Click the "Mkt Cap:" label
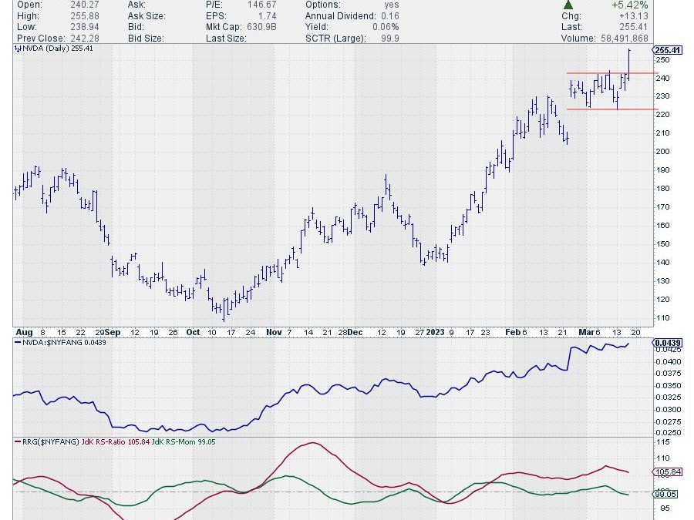Image resolution: width=694 pixels, height=520 pixels. tap(224, 27)
